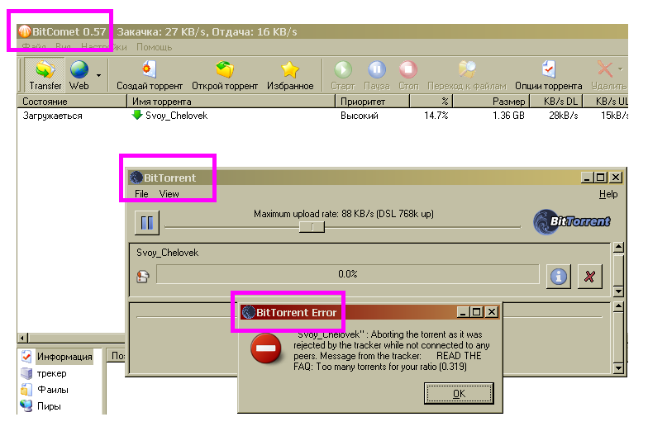Image resolution: width=648 pixels, height=436 pixels.
Task: Click Открой торрент toolbar icon
Action: [225, 69]
